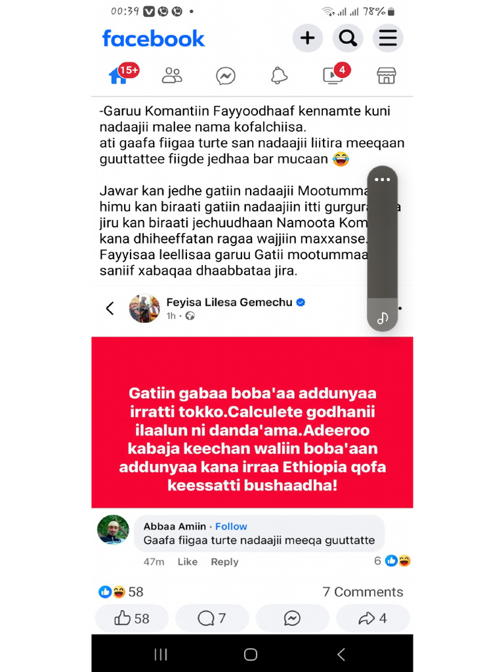View notifications bell

pos(279,75)
